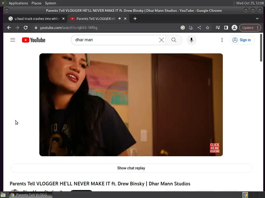Close the YouTube video tab
265x198 pixels.
(x=125, y=19)
